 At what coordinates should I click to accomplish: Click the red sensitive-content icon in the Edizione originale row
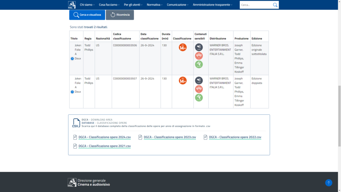[199, 56]
